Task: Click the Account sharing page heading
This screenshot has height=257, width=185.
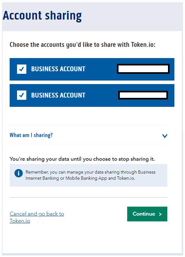Action: click(42, 16)
